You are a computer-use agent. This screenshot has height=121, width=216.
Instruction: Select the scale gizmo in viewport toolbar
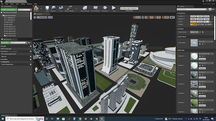(x=140, y=17)
